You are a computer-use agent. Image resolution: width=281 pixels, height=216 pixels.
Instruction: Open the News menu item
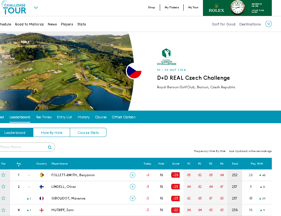(52, 24)
